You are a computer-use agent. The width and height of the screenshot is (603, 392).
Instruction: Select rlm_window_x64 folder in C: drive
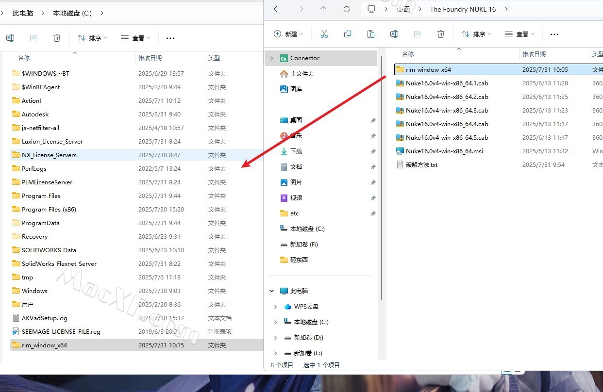pyautogui.click(x=136, y=345)
